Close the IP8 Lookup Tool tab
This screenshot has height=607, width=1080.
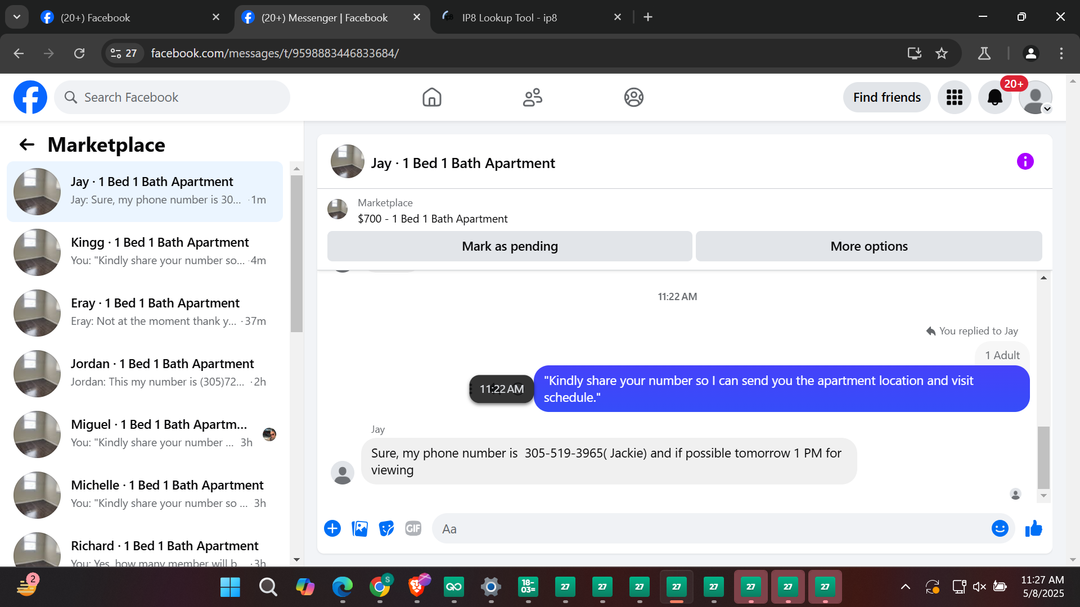[618, 17]
